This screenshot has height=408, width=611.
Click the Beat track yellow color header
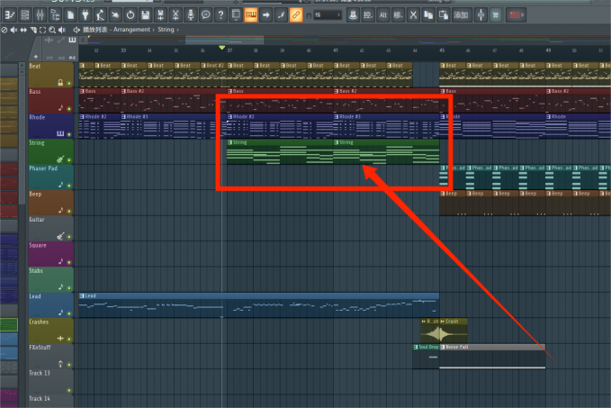[50, 75]
